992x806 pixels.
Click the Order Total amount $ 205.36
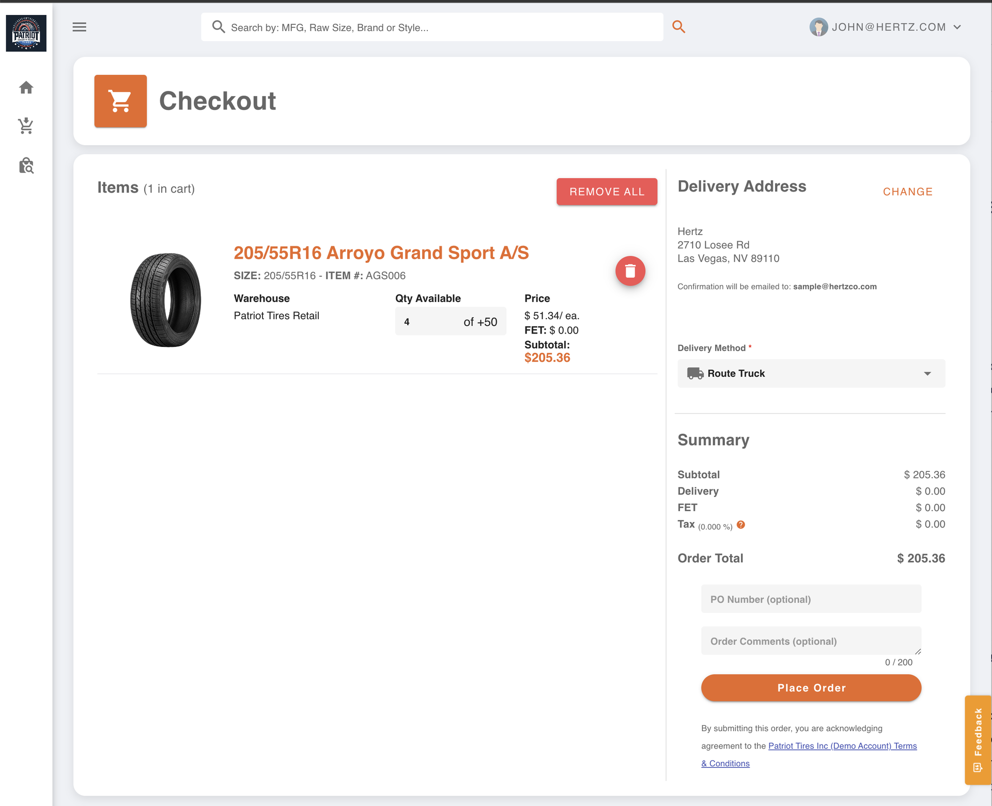(x=921, y=558)
